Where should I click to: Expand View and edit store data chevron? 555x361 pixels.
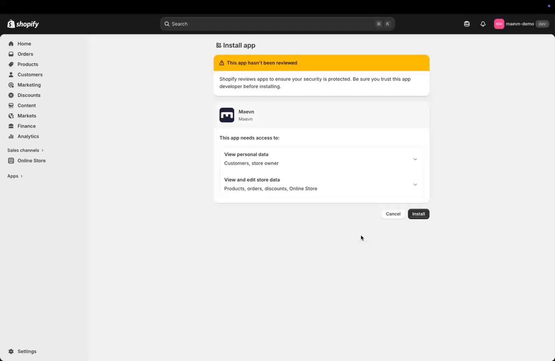pyautogui.click(x=415, y=185)
